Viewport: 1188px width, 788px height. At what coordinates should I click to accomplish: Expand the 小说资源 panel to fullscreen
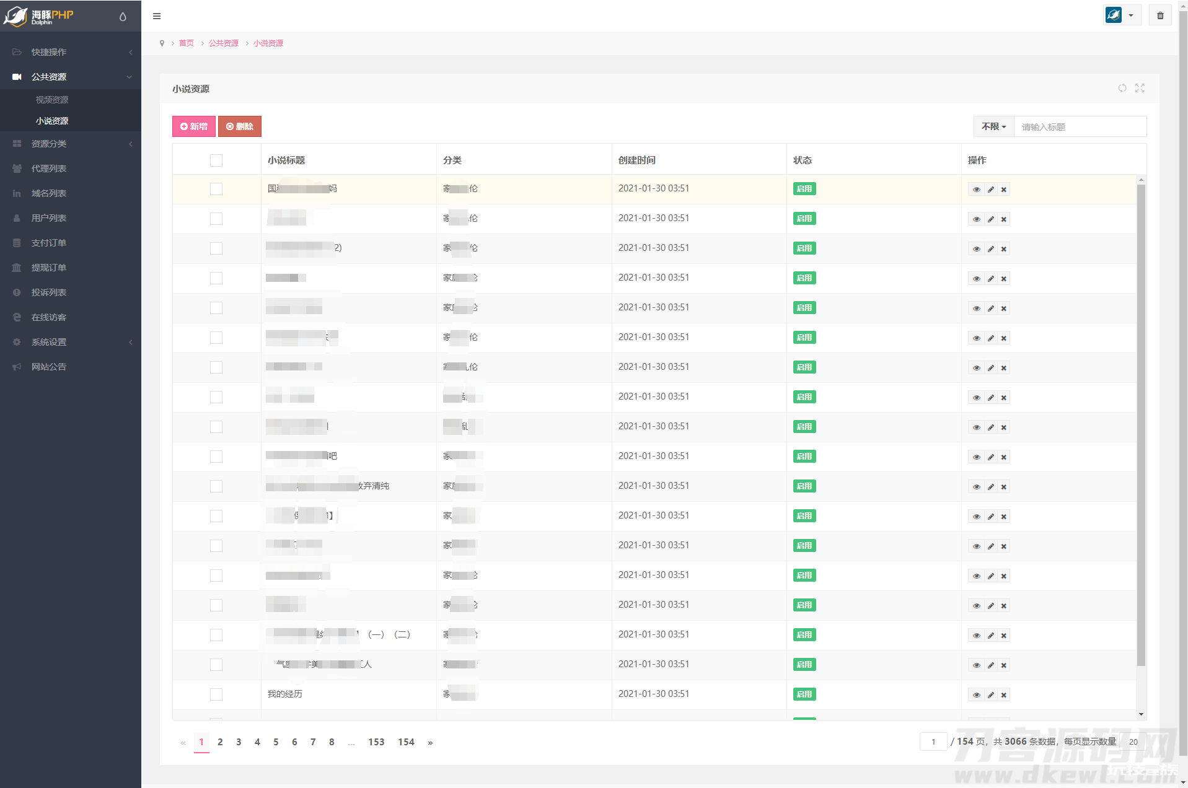pyautogui.click(x=1140, y=88)
